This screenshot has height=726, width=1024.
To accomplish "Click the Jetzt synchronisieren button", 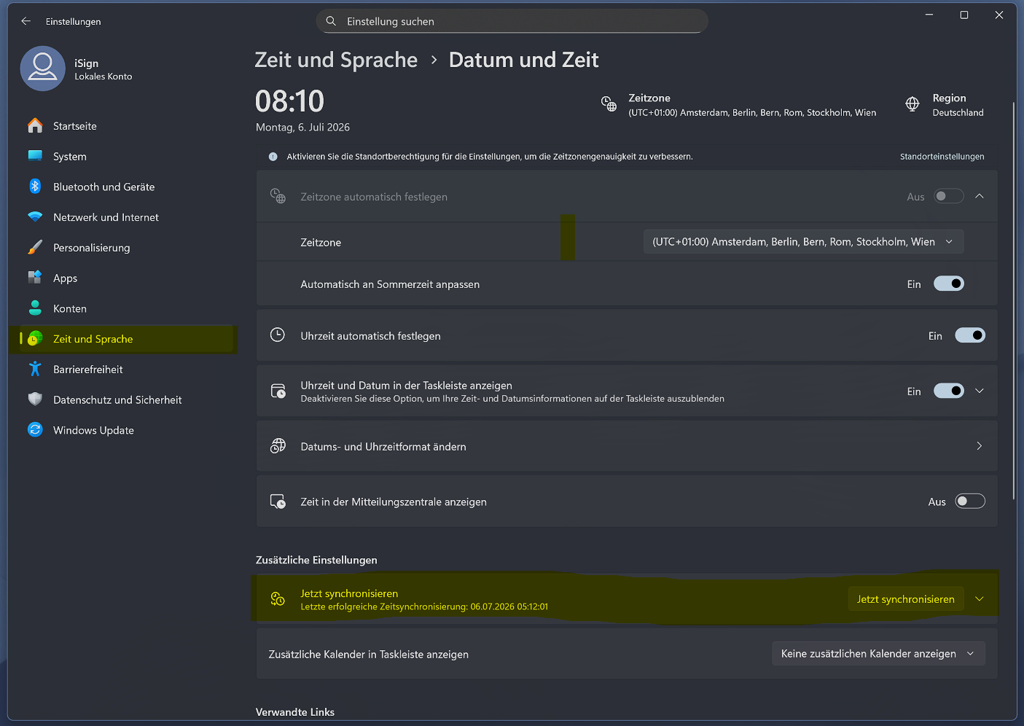I will (x=906, y=599).
